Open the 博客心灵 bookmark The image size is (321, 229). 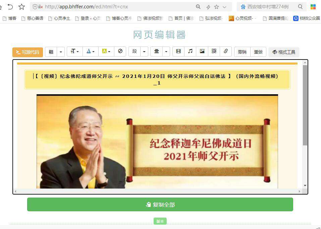coord(119,18)
